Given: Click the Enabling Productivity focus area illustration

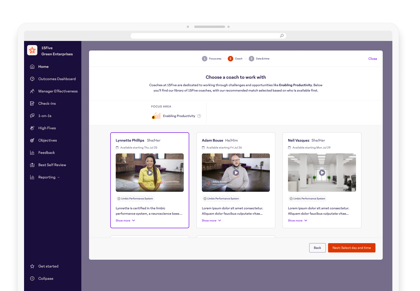Looking at the screenshot, I should pos(156,116).
